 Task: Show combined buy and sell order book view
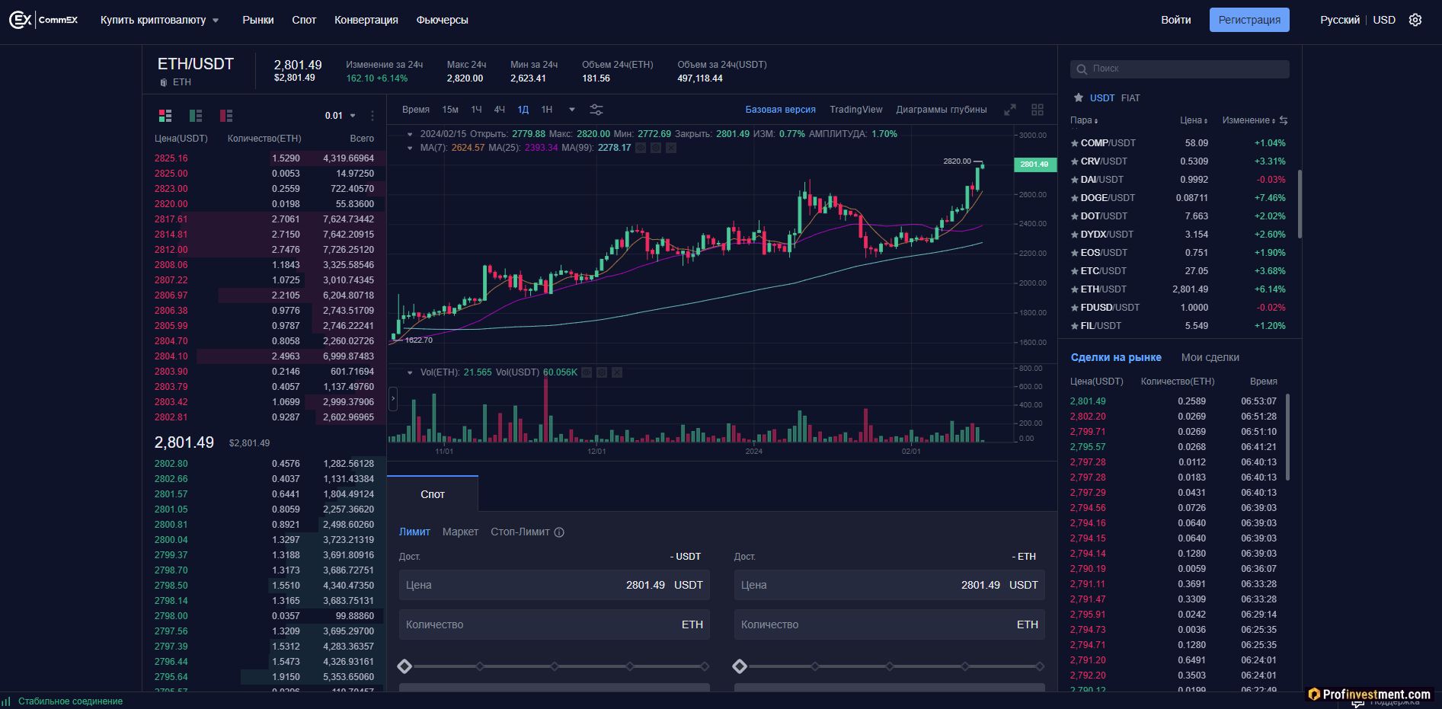165,116
